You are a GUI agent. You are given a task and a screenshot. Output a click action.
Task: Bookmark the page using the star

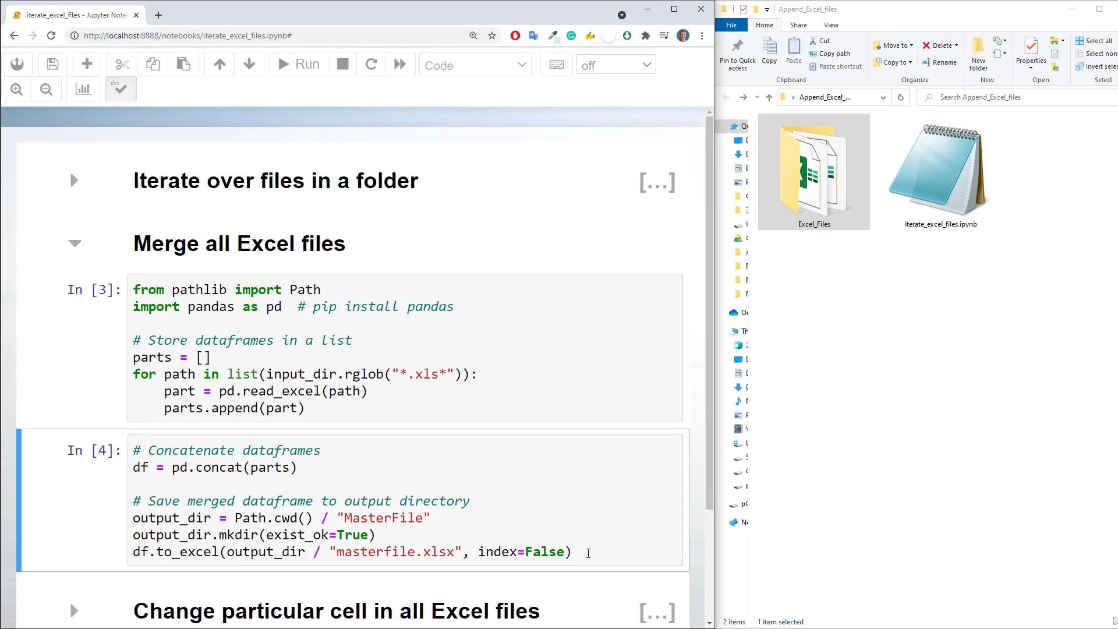click(492, 36)
